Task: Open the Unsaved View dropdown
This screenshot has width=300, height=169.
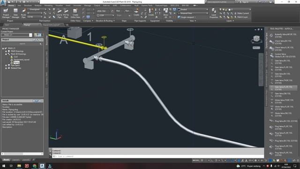Action: [x=193, y=13]
